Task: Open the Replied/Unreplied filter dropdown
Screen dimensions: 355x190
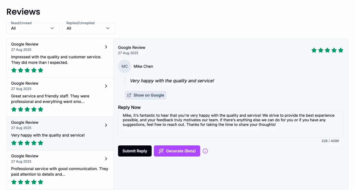Action: pyautogui.click(x=88, y=28)
